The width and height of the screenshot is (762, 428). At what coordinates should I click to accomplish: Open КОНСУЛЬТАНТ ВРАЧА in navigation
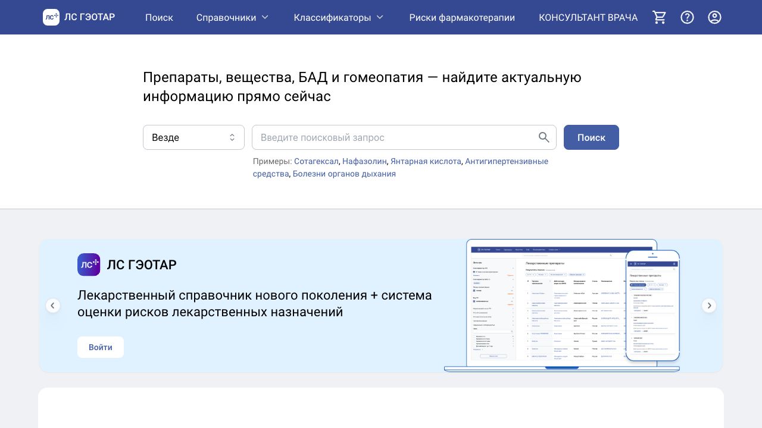pyautogui.click(x=588, y=17)
